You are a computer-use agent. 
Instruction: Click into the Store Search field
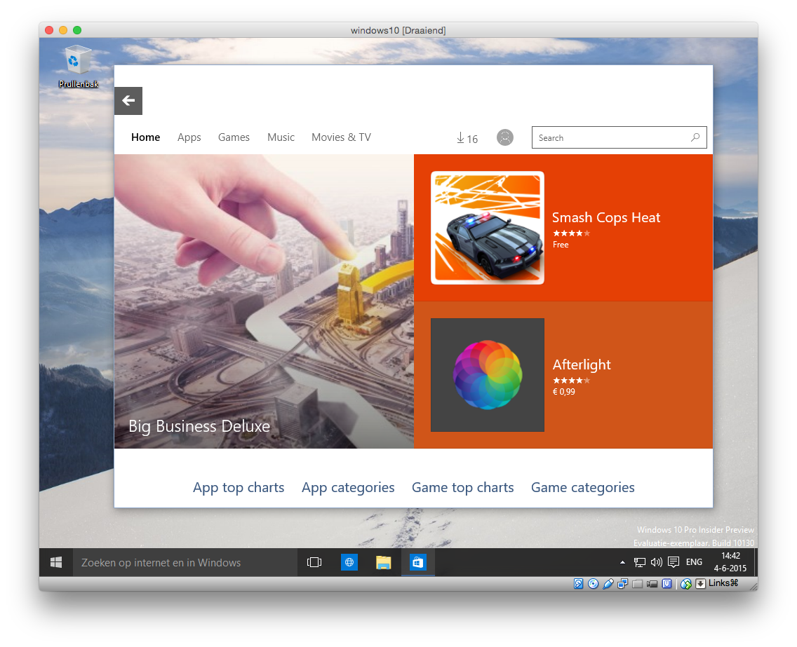610,138
